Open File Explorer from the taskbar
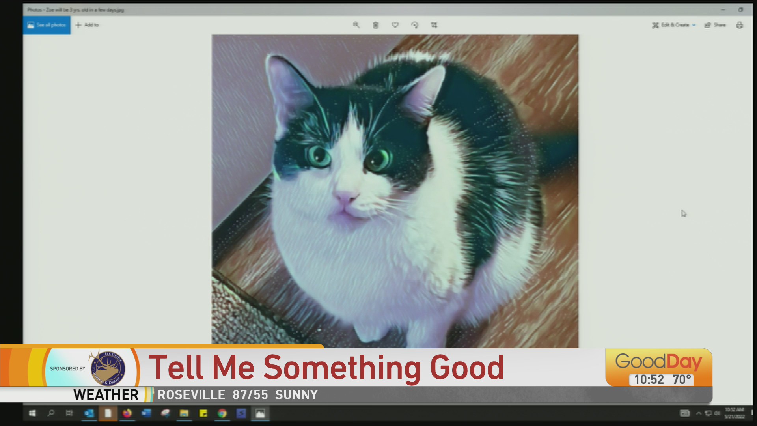 pyautogui.click(x=184, y=413)
